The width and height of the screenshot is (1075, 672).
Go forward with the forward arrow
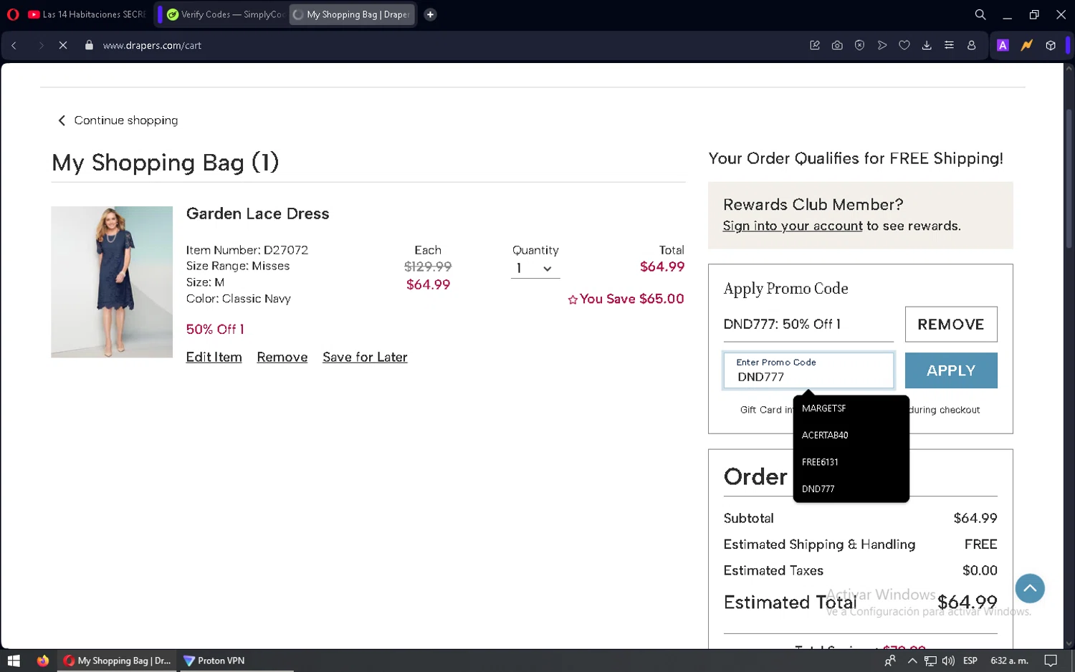click(x=41, y=45)
